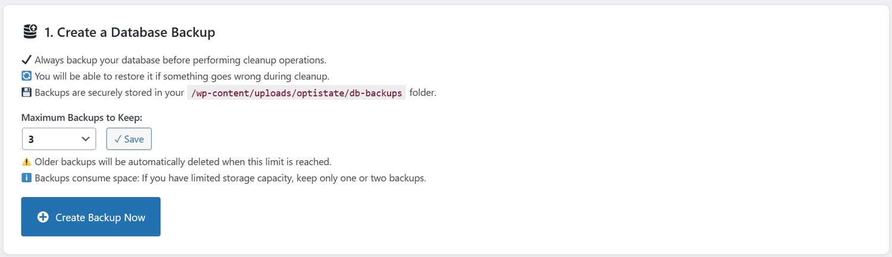892x257 pixels.
Task: Click the 'Maximum Backups to Keep' label
Action: tap(81, 118)
